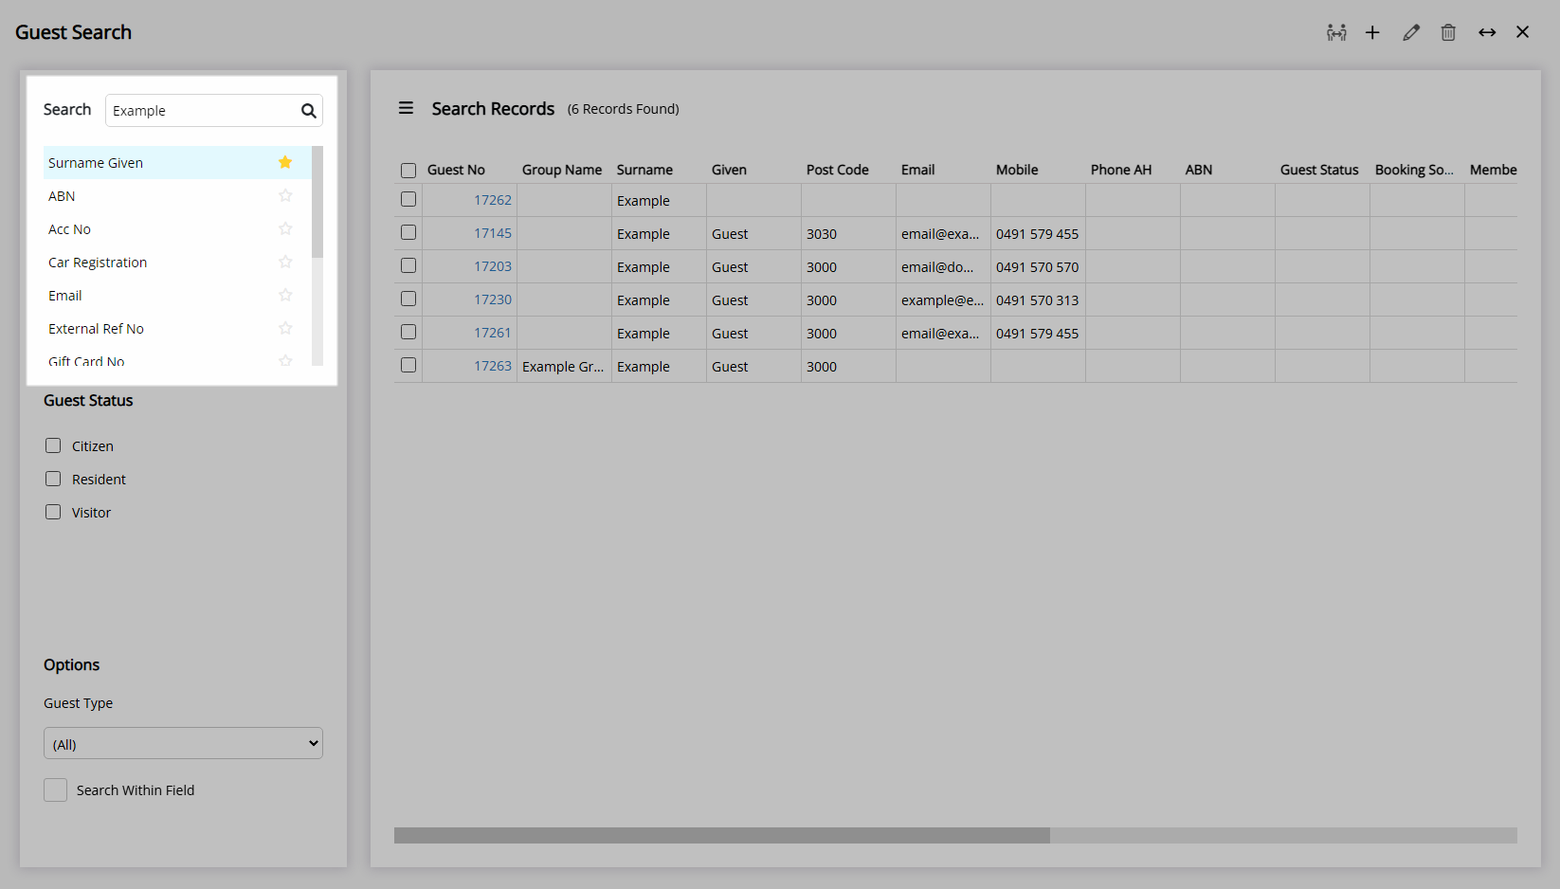Image resolution: width=1560 pixels, height=889 pixels.
Task: Click the magnifier search icon
Action: [x=309, y=111]
